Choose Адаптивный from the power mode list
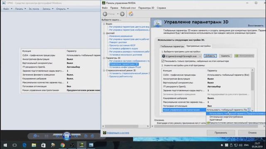Viewport: 266px width, 149px height. [x=216, y=120]
